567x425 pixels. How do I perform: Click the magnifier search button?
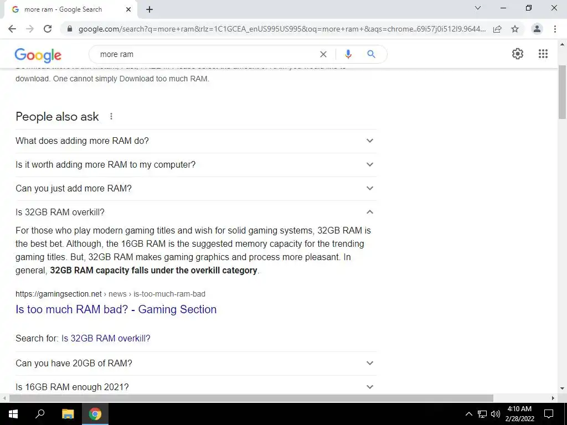click(371, 54)
